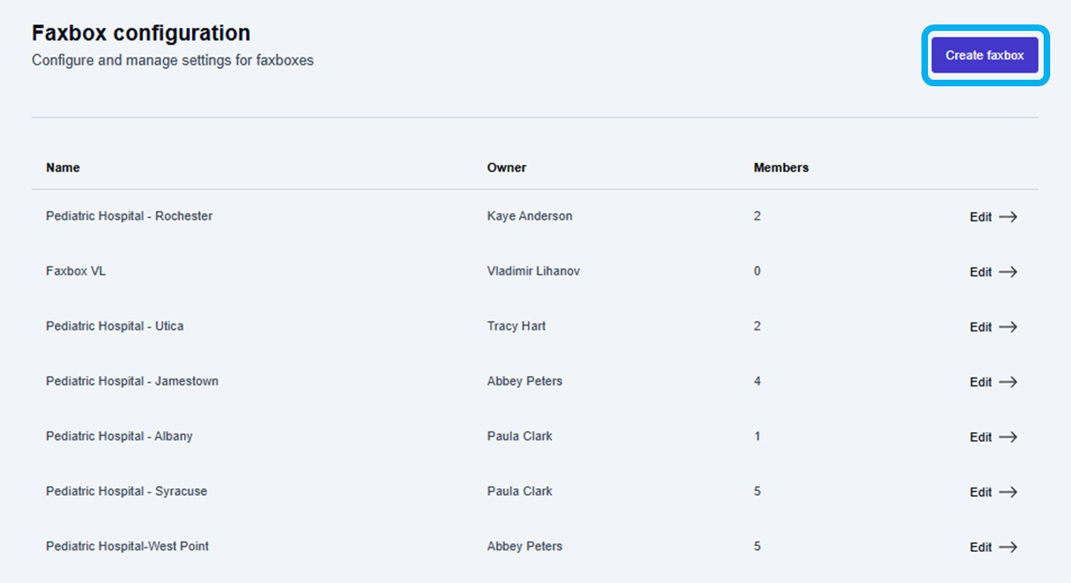The image size is (1071, 583).
Task: Click arrow icon for Pediatric Hospital-West Point
Action: click(1008, 547)
